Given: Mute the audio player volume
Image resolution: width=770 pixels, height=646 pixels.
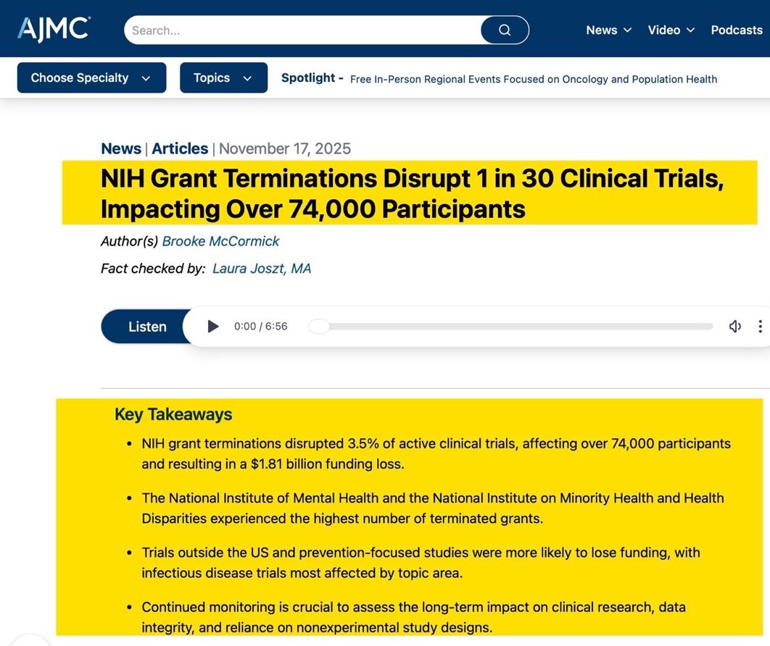Looking at the screenshot, I should [x=734, y=327].
